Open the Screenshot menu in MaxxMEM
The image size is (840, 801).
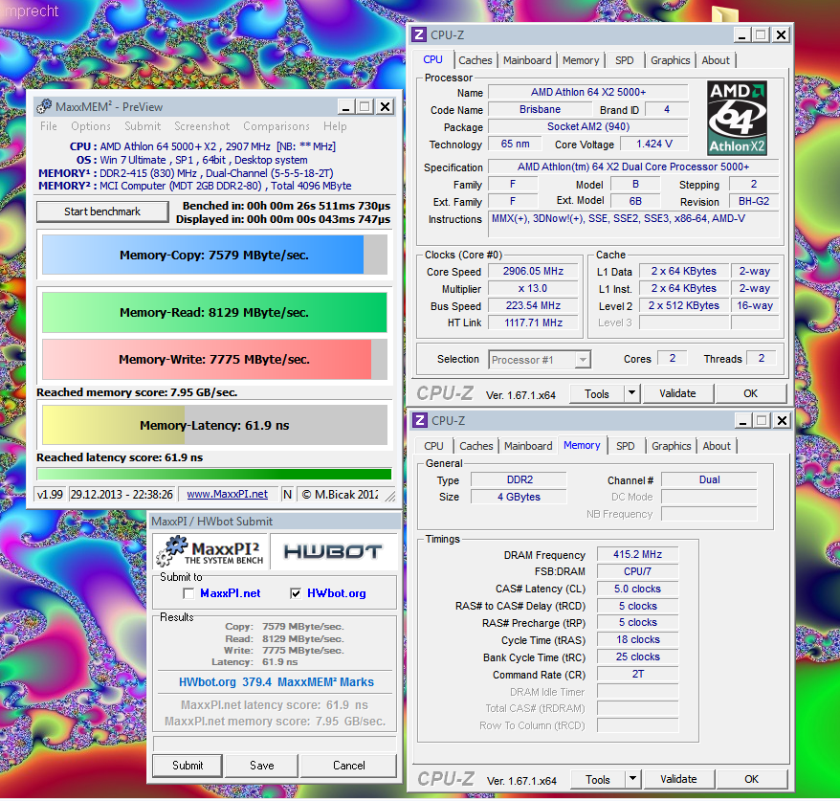pyautogui.click(x=202, y=126)
